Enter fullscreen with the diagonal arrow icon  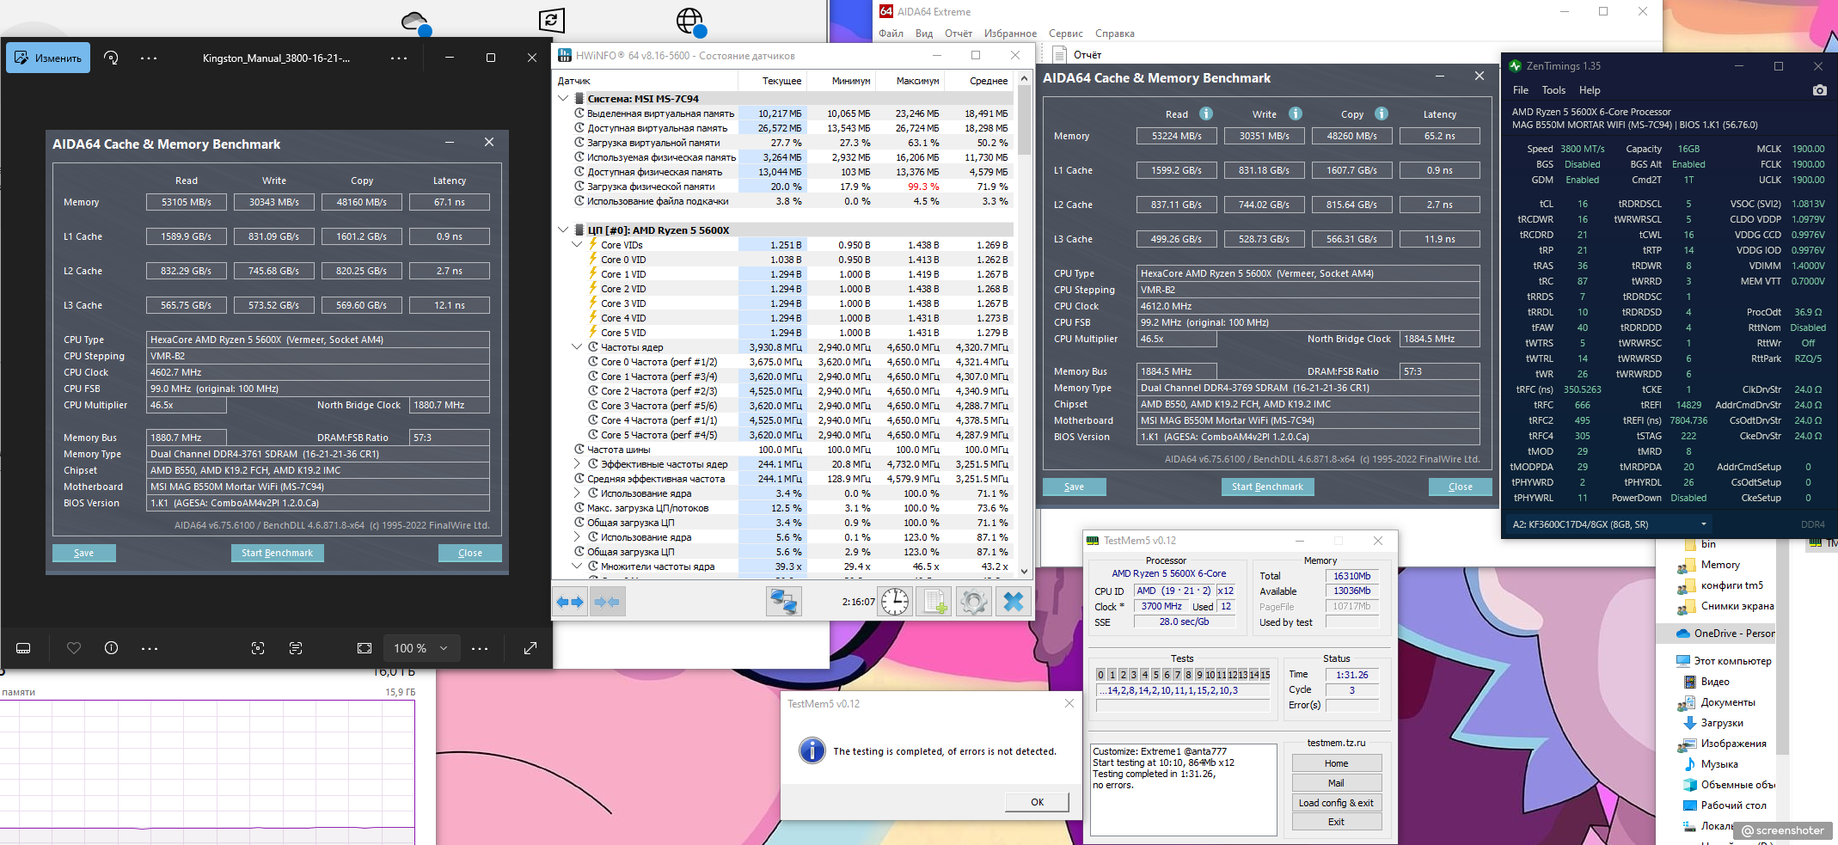530,648
